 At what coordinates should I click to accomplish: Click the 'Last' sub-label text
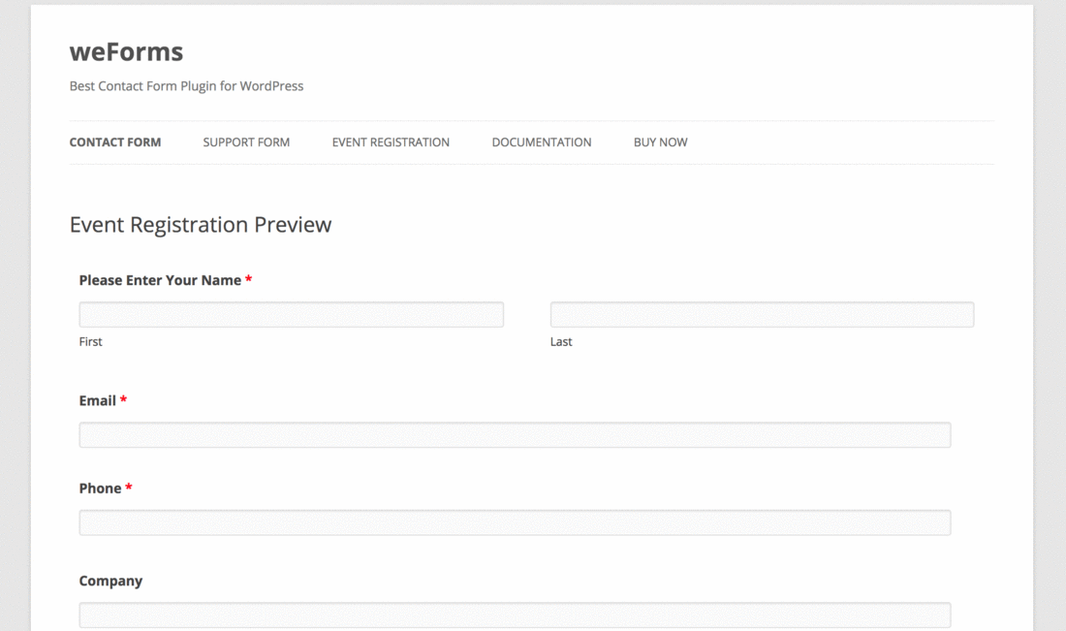pyautogui.click(x=561, y=341)
